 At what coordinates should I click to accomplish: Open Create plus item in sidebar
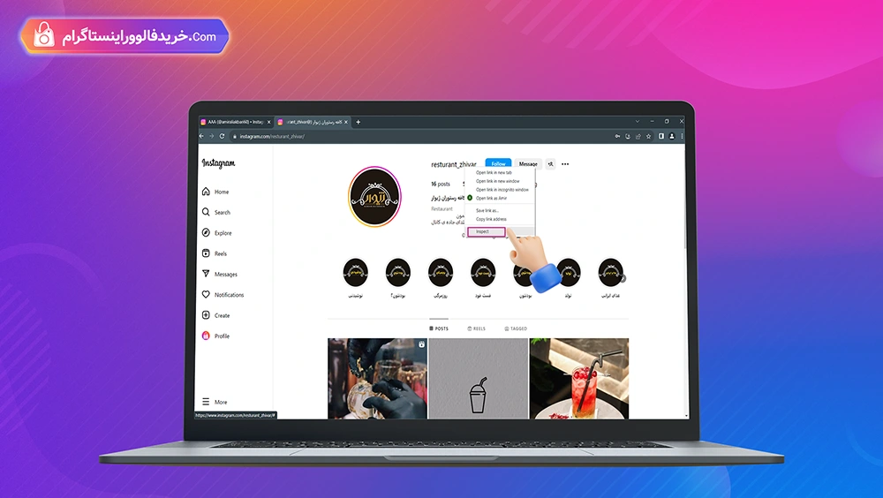click(216, 315)
